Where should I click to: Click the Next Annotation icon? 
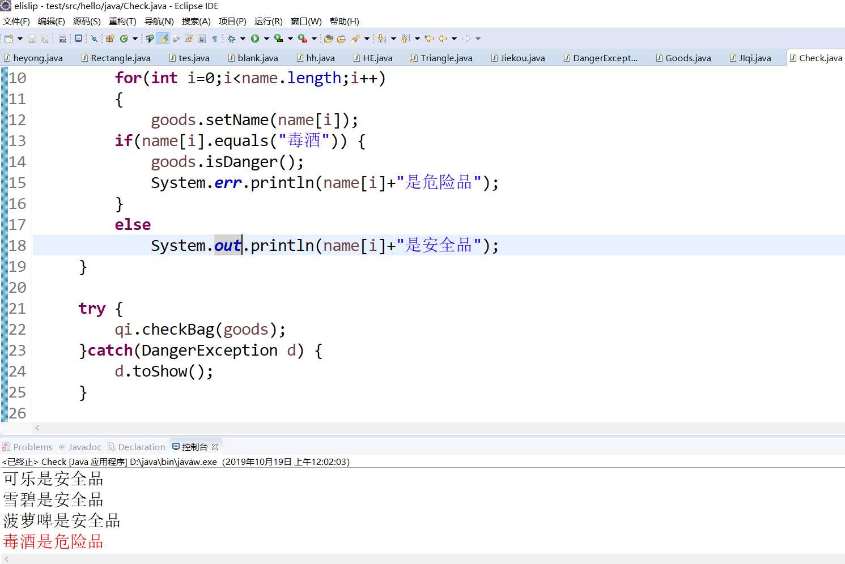coord(381,39)
